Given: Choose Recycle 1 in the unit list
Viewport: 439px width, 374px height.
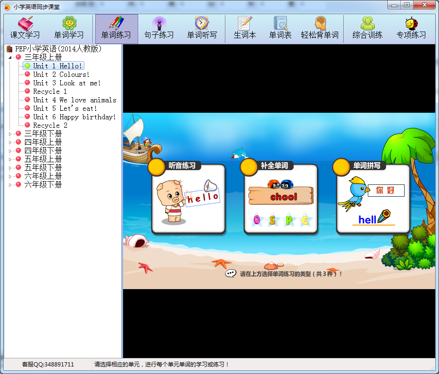Looking at the screenshot, I should 50,91.
